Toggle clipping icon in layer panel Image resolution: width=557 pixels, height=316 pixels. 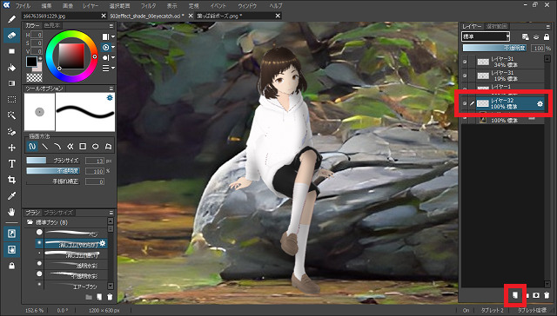coord(536,36)
